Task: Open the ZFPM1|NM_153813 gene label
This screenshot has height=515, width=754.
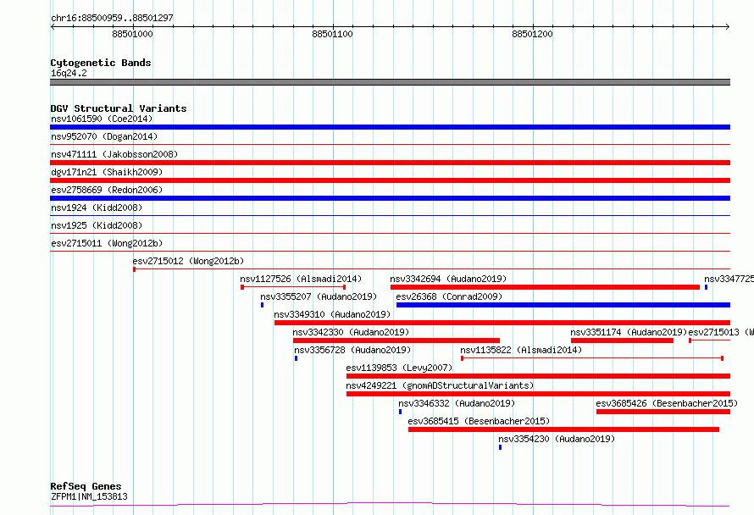Action: point(89,496)
